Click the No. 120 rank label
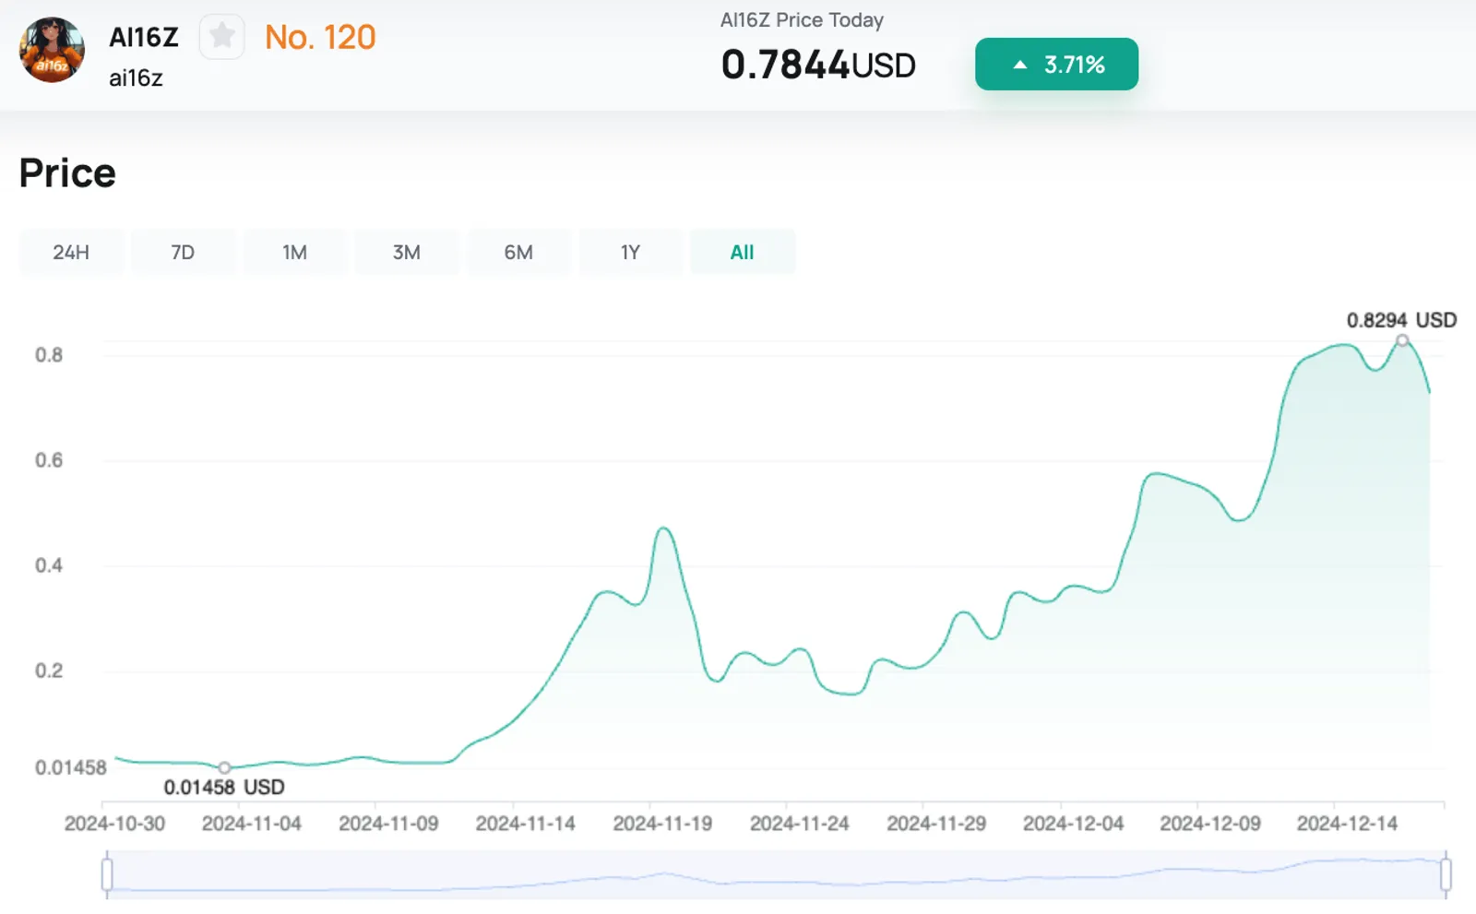This screenshot has width=1476, height=914. click(320, 37)
